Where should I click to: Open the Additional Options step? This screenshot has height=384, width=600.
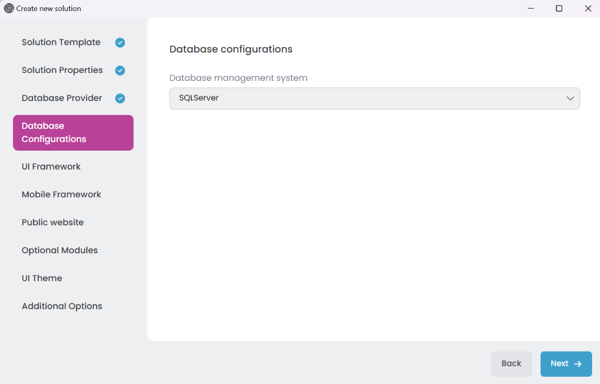tap(61, 306)
